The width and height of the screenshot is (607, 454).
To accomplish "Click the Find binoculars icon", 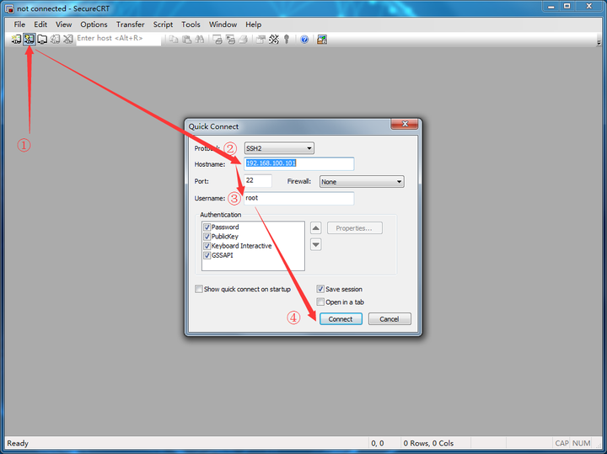I will pyautogui.click(x=199, y=39).
